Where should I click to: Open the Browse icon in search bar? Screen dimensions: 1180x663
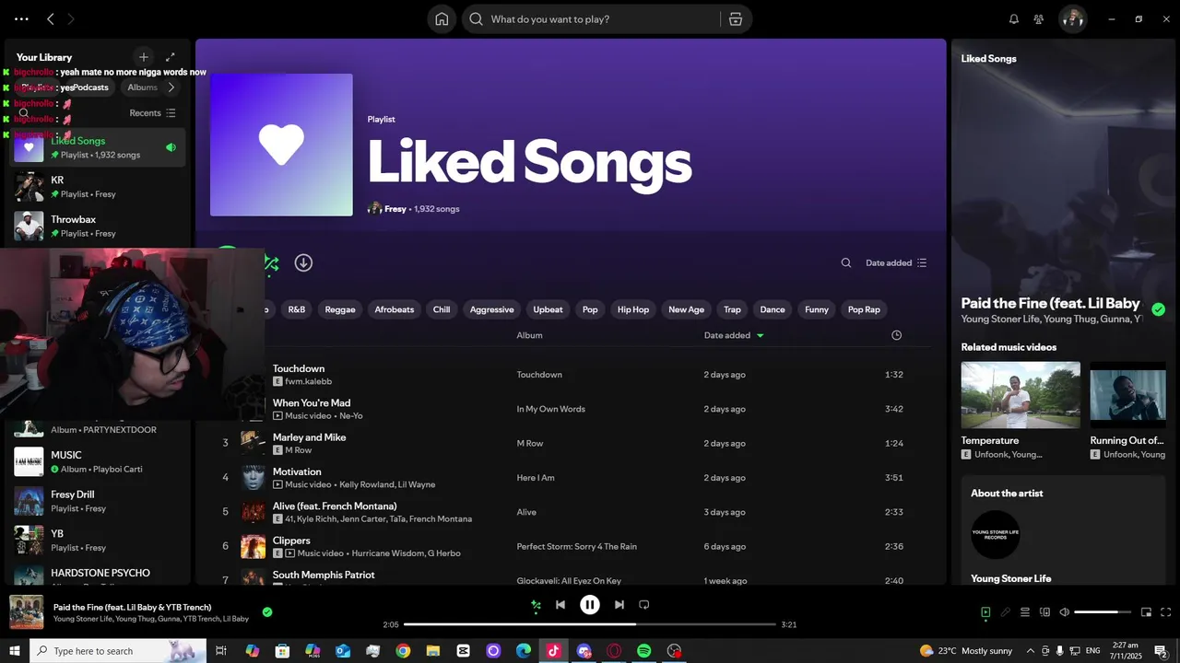coord(735,18)
